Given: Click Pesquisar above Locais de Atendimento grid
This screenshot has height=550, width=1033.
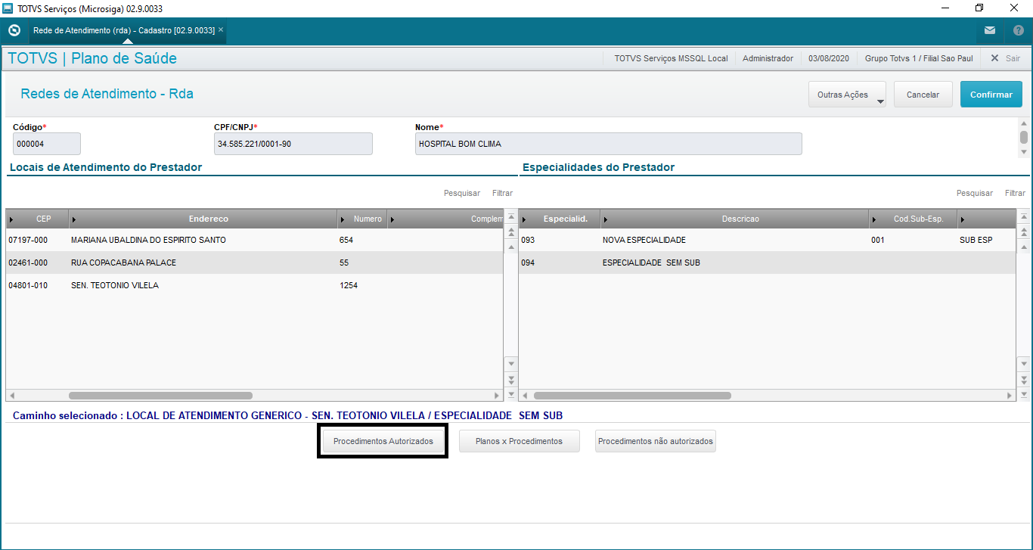Looking at the screenshot, I should coord(462,193).
